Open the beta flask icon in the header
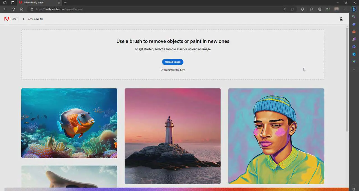The height and width of the screenshot is (191, 359). coord(341,19)
